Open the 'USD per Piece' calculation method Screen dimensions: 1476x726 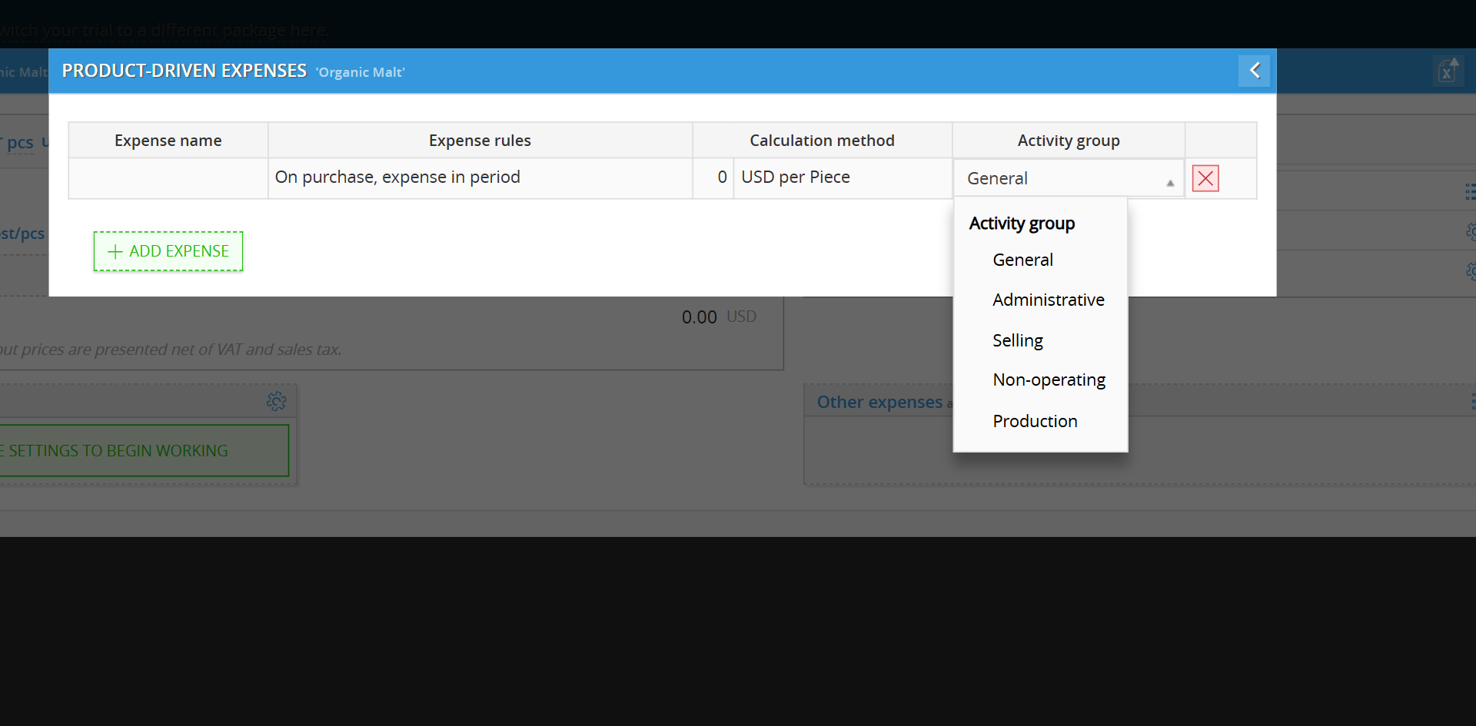click(795, 177)
